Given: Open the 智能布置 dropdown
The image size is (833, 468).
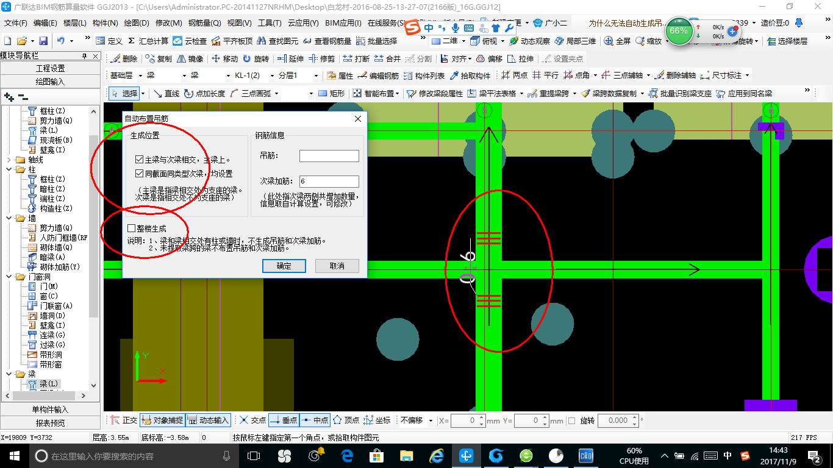Looking at the screenshot, I should coord(397,93).
